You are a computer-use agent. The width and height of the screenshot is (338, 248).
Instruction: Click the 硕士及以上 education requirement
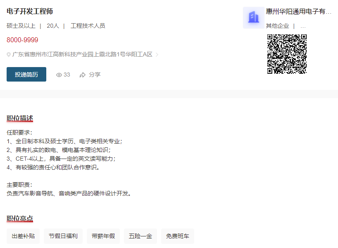pyautogui.click(x=21, y=26)
